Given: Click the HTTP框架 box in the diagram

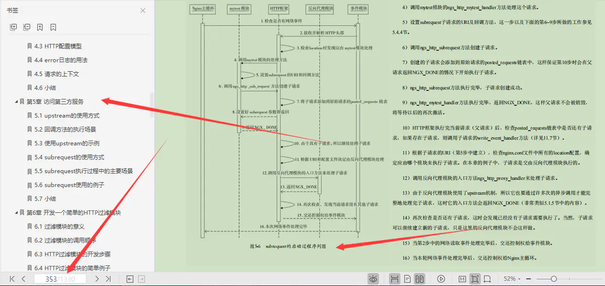Looking at the screenshot, I should point(278,9).
